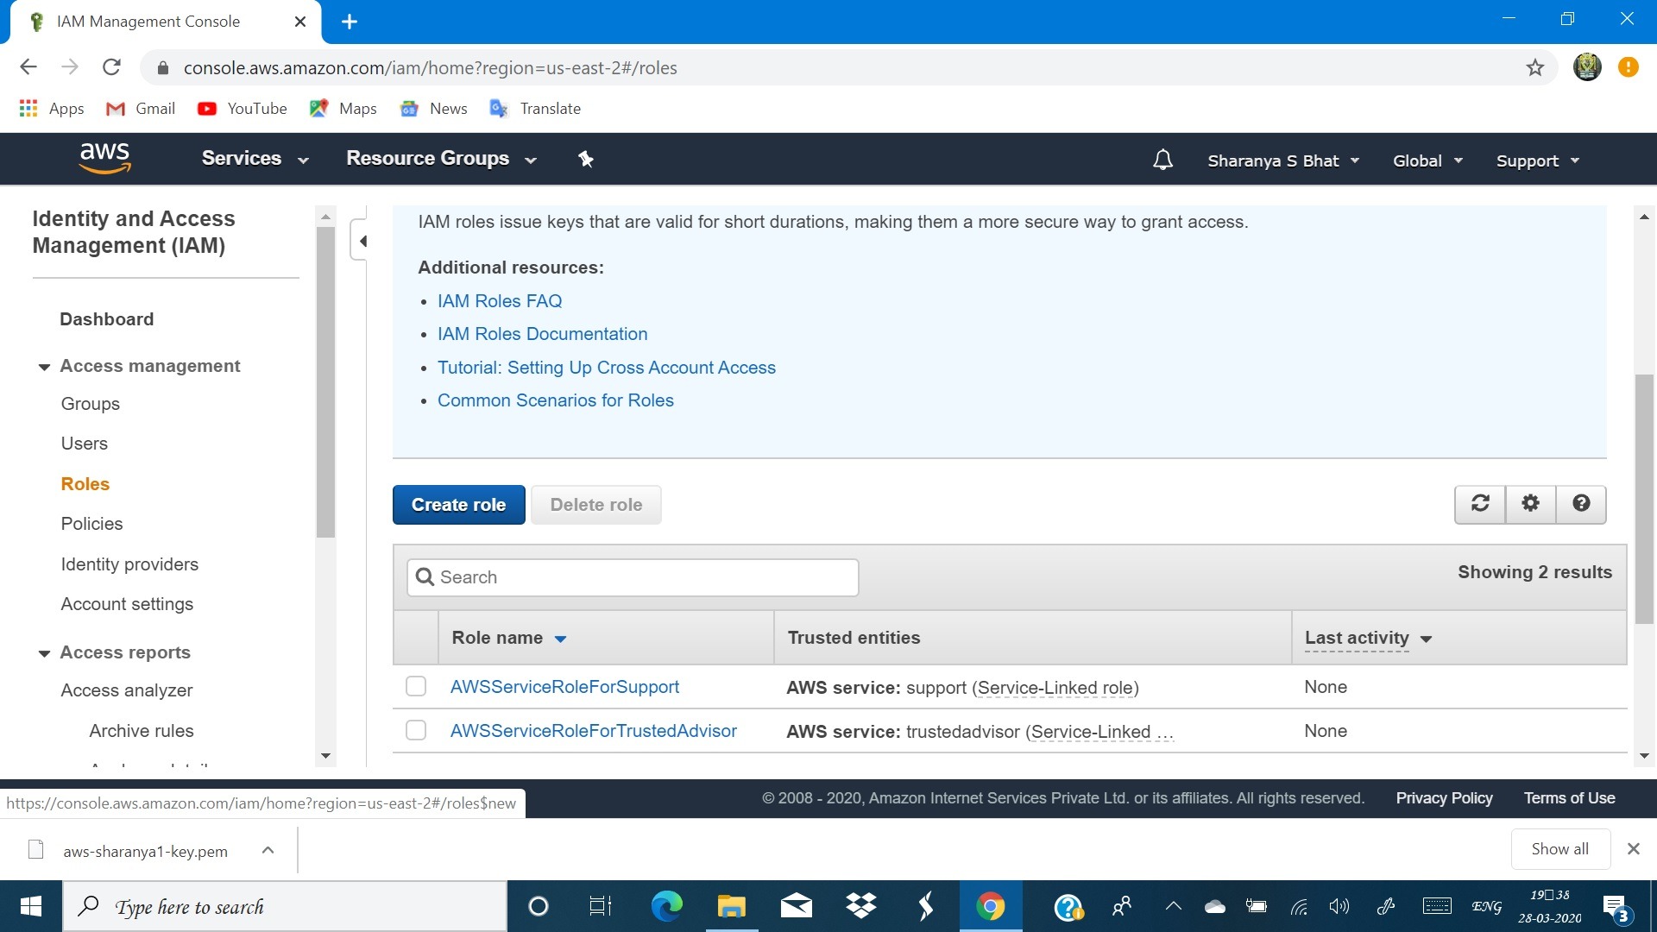1657x932 pixels.
Task: Bookmark this page with the star icon
Action: 1534,67
